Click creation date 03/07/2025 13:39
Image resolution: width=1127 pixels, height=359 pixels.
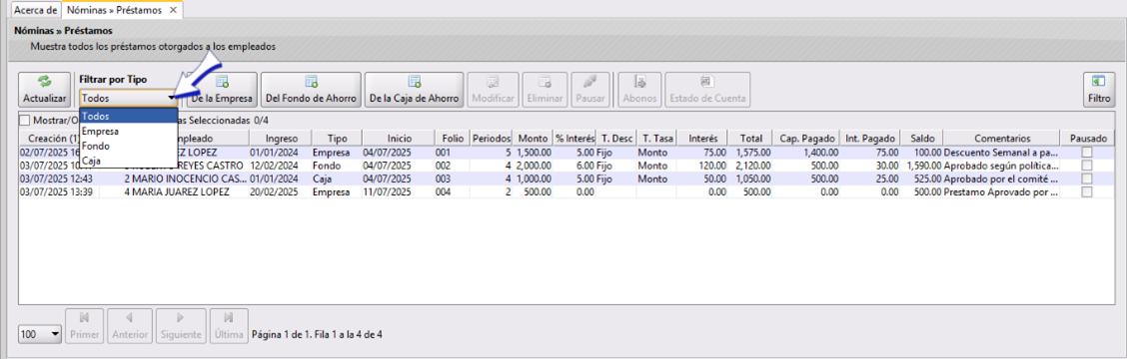coord(57,192)
